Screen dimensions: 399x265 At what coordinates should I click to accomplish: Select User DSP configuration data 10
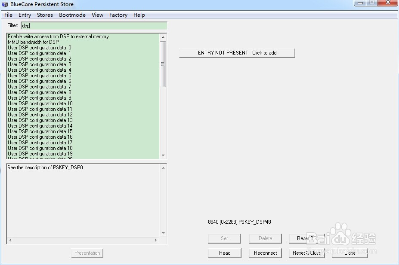(x=83, y=104)
